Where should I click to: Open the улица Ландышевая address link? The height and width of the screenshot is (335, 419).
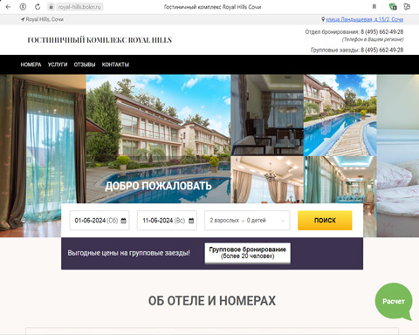point(364,19)
